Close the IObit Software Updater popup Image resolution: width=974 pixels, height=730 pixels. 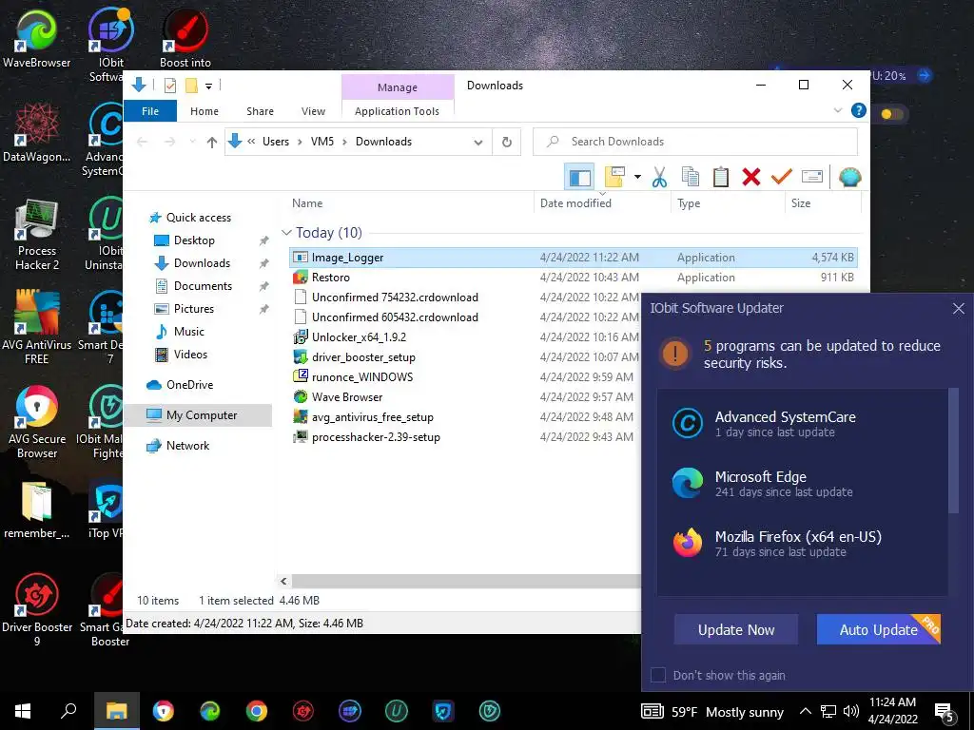[959, 309]
